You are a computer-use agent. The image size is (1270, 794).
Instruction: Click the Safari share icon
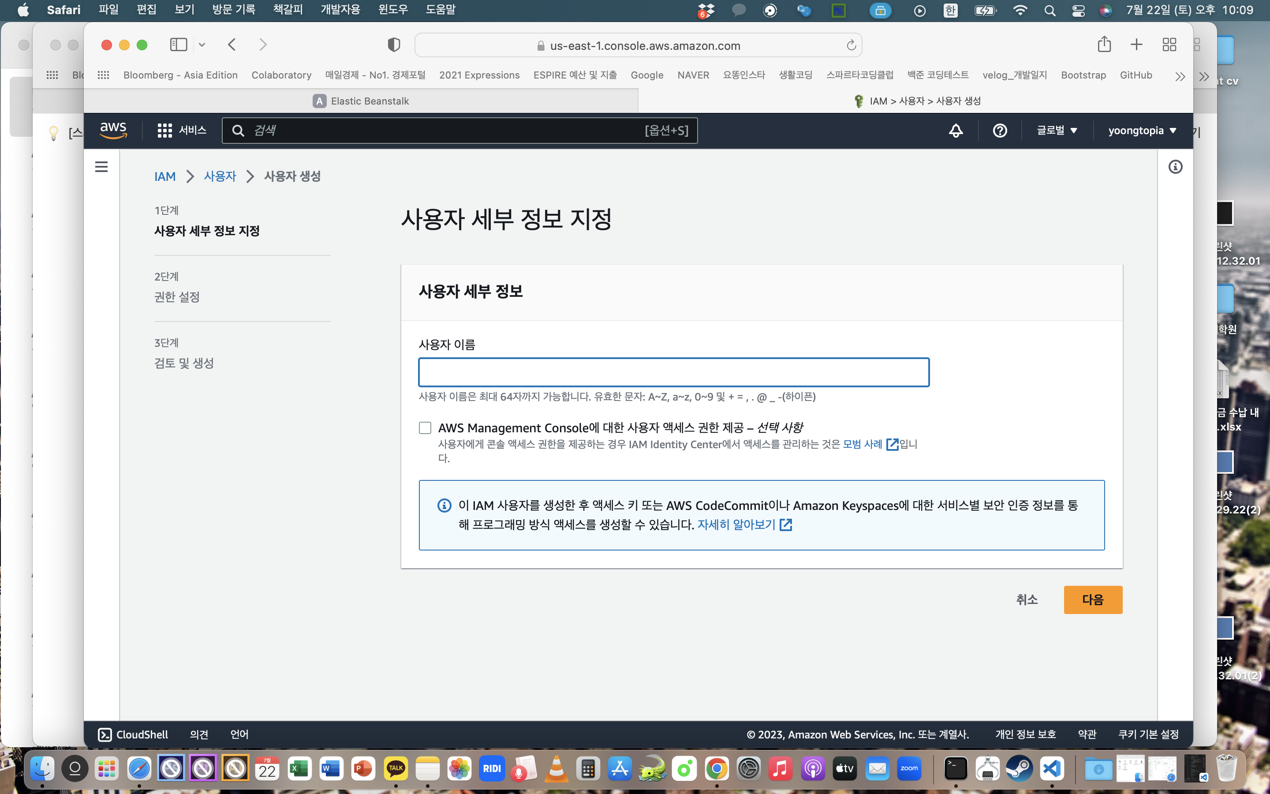(1104, 44)
